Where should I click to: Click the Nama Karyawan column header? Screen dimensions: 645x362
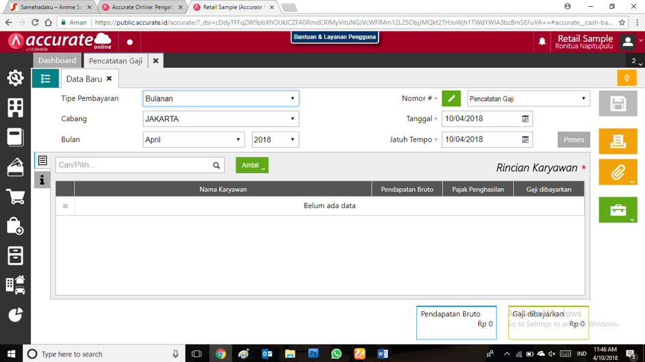[x=223, y=189]
